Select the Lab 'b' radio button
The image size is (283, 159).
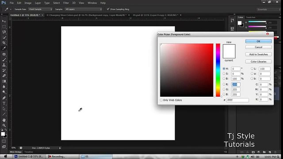(x=252, y=79)
